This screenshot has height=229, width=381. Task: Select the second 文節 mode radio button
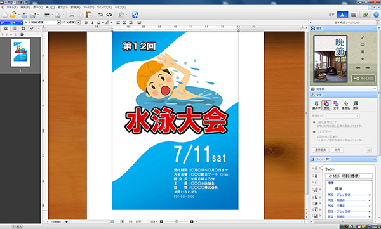point(314,131)
